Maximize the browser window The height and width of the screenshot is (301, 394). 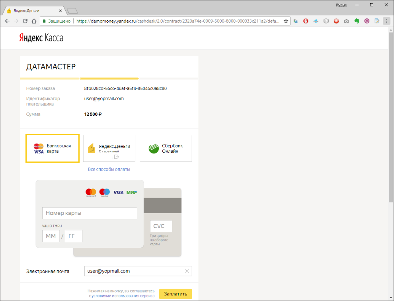pos(372,5)
